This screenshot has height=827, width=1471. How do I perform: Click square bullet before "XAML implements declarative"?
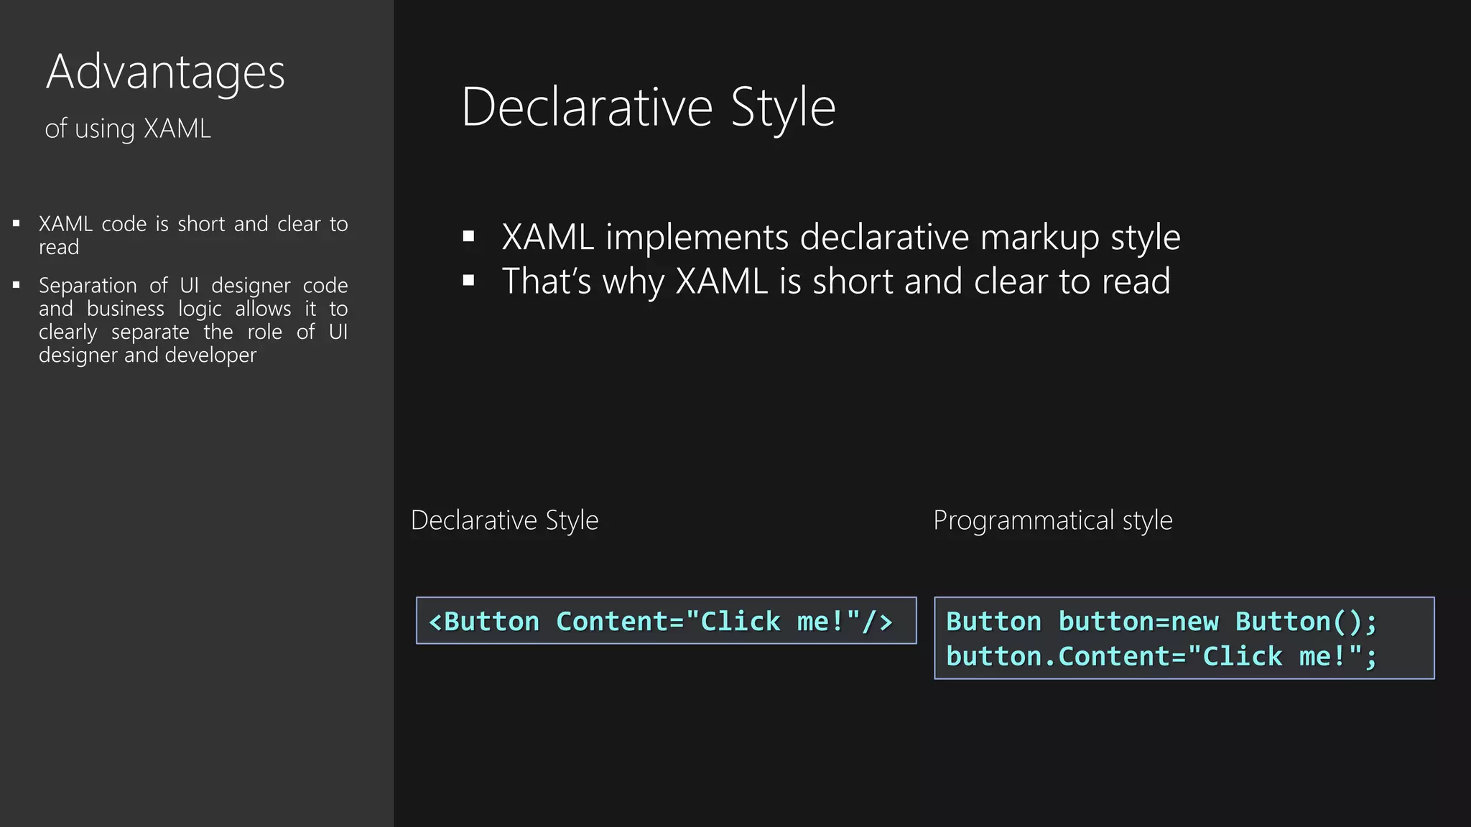click(x=469, y=237)
